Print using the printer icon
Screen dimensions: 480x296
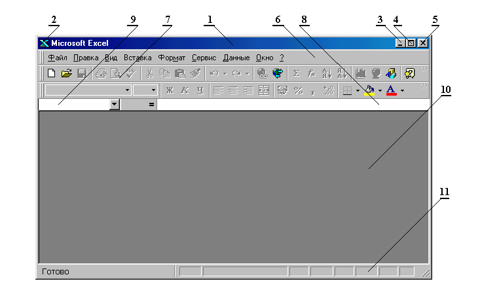tap(101, 73)
